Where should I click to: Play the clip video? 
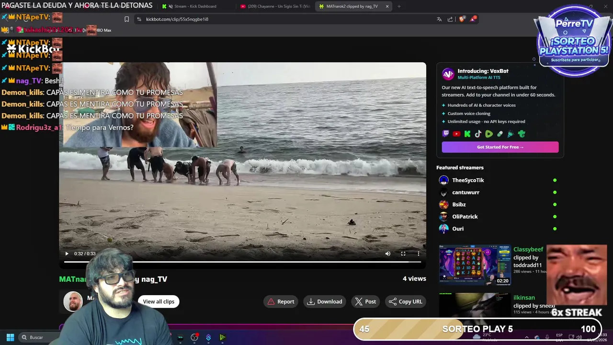click(x=67, y=253)
